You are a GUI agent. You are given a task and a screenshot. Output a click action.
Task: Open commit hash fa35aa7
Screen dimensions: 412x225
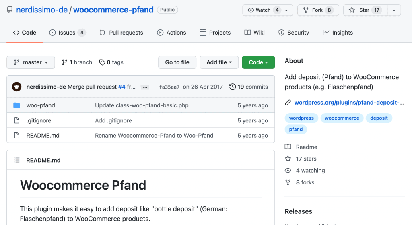coord(169,87)
